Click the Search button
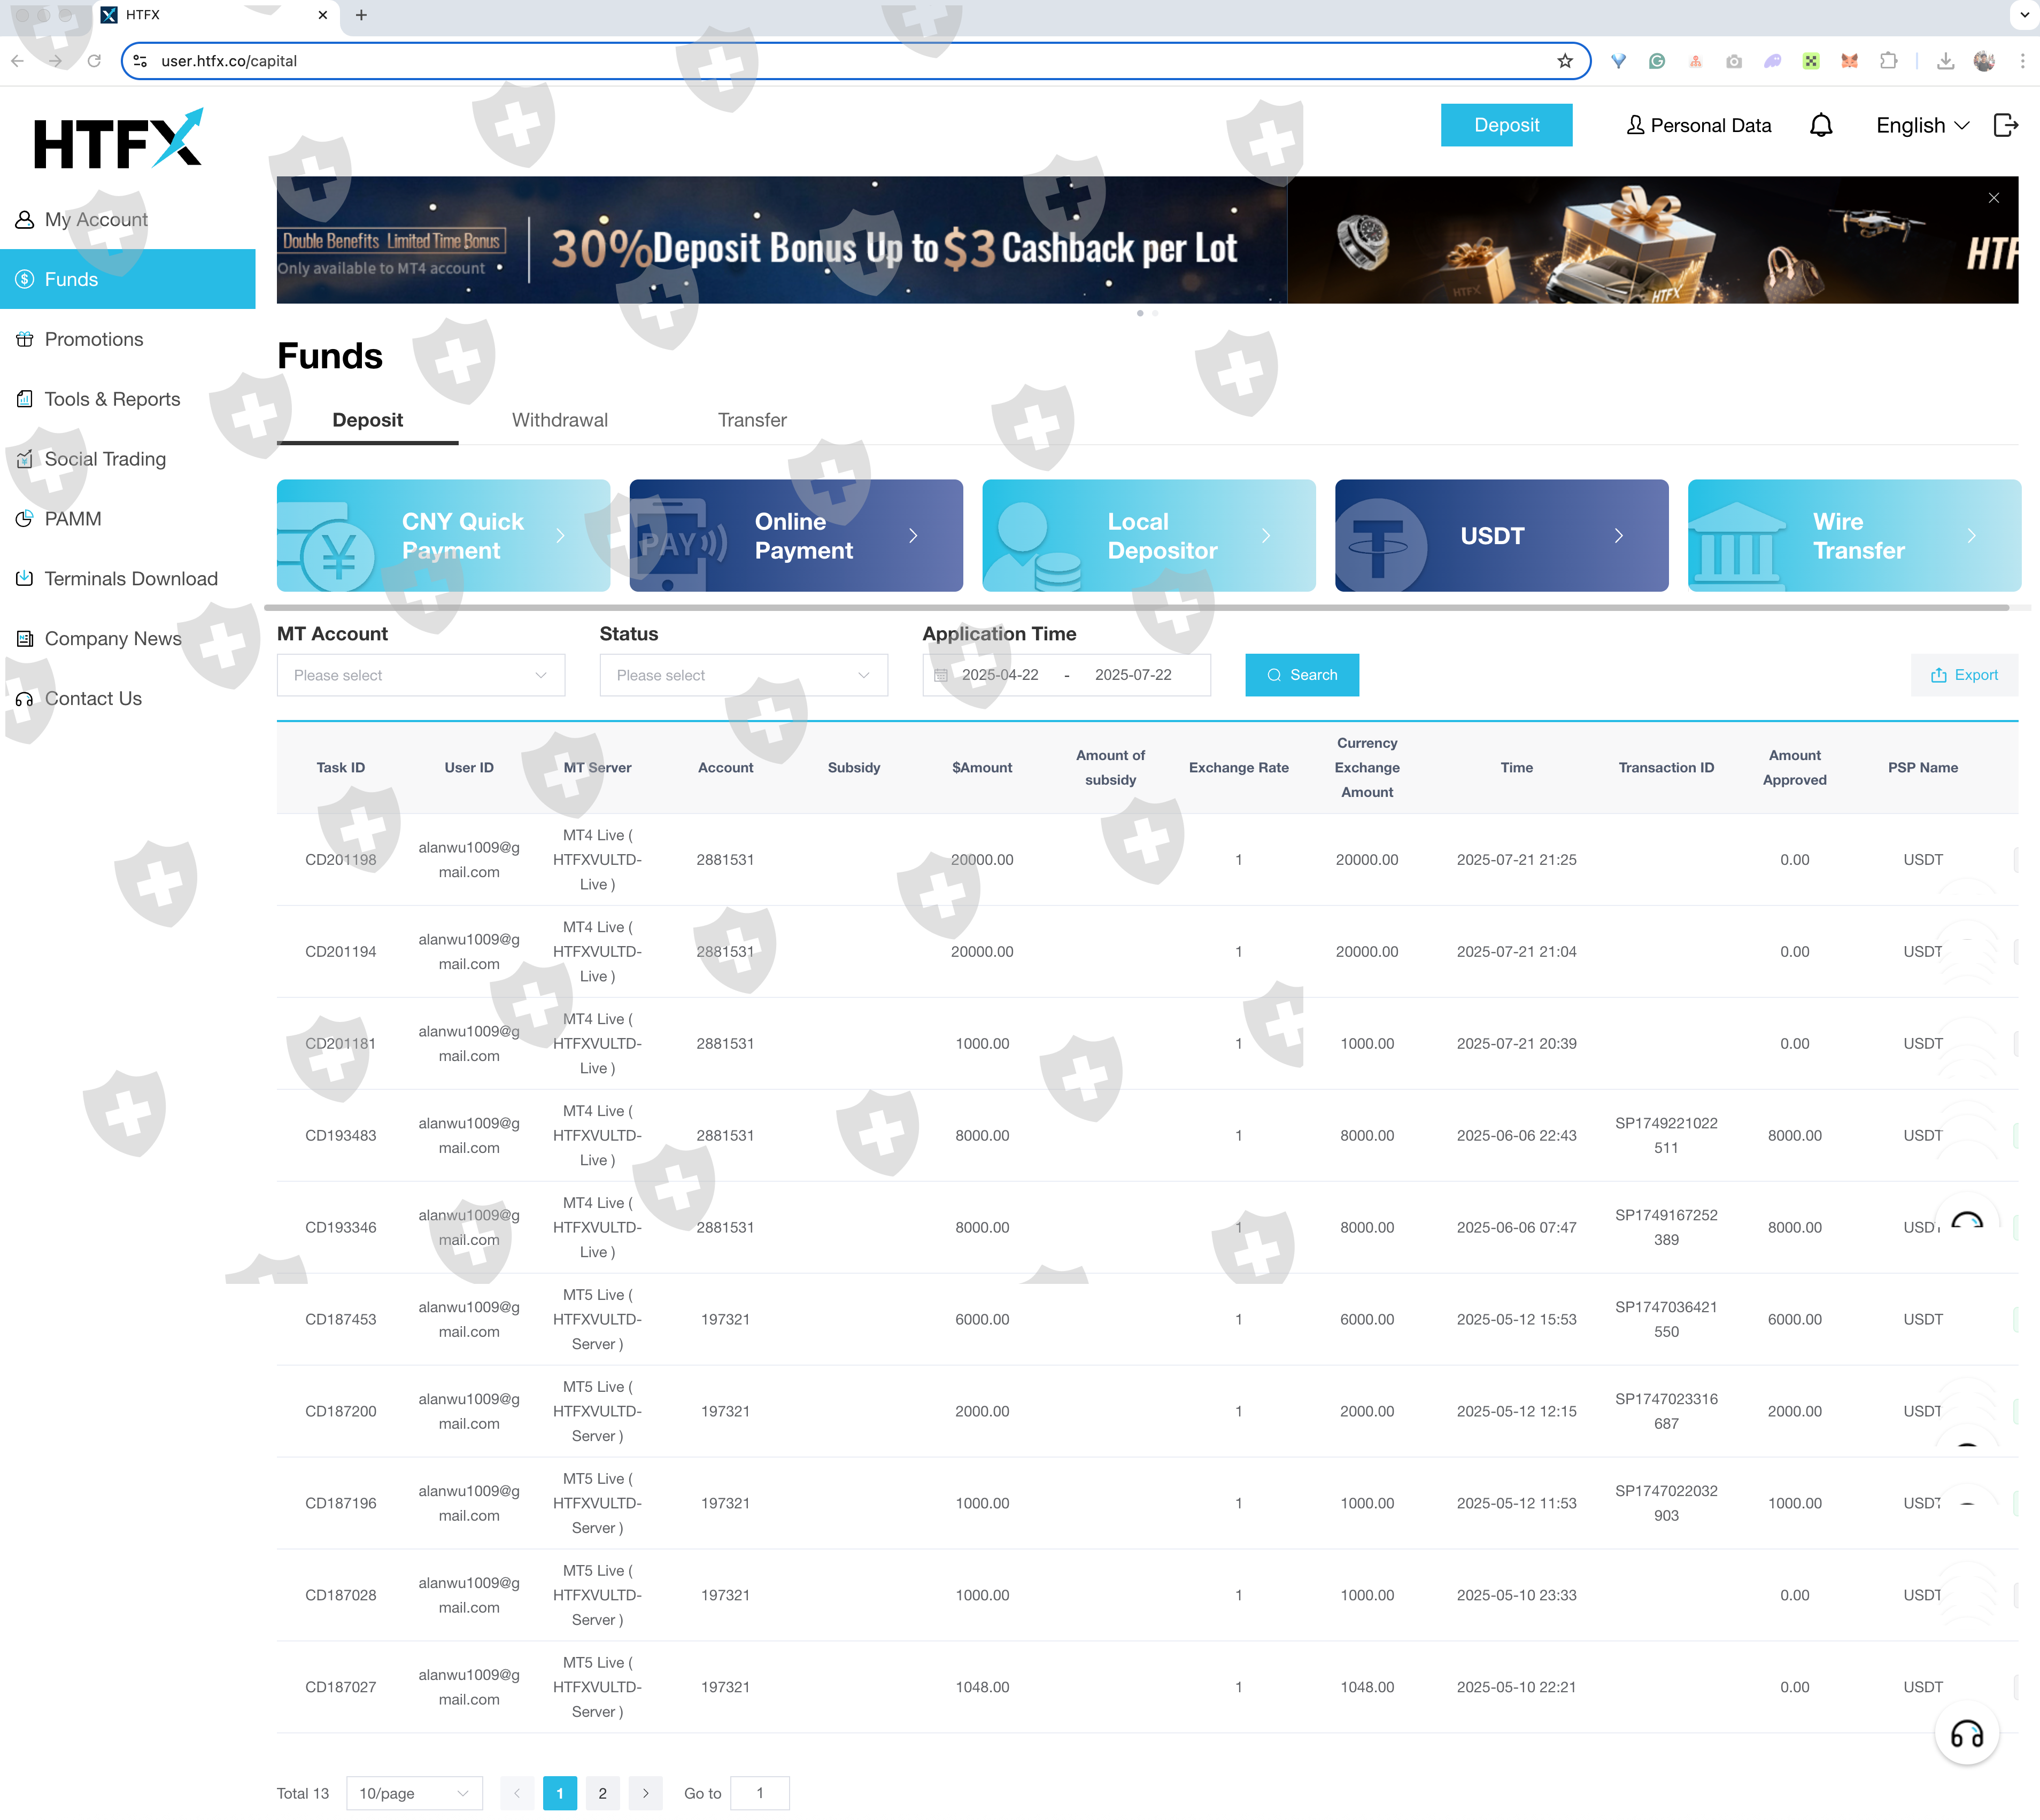 tap(1301, 675)
